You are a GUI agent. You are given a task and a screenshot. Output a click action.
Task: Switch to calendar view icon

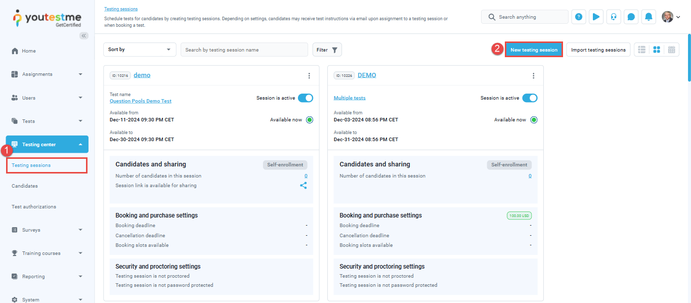click(671, 50)
